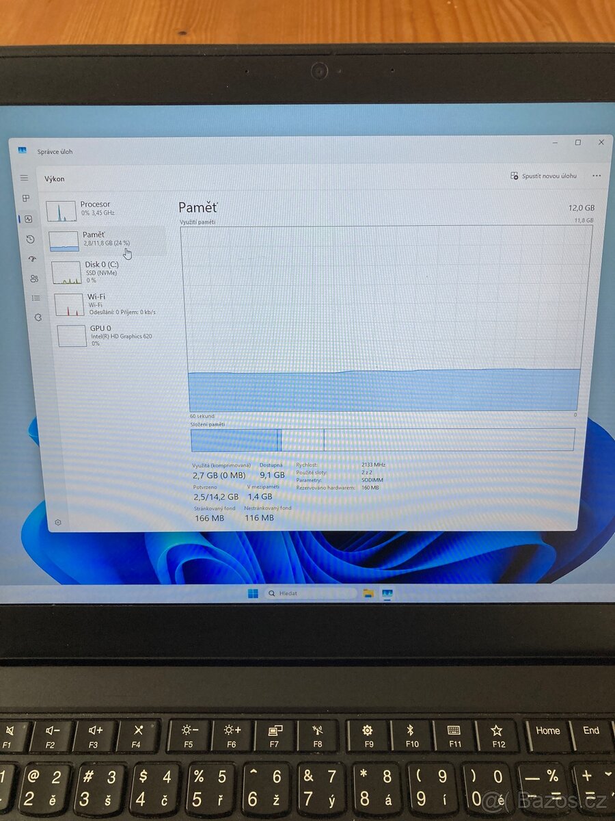Open File Explorer from the taskbar

pos(368,594)
